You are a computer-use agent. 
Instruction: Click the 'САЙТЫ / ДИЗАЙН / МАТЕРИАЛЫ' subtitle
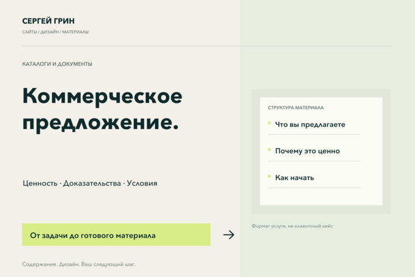(x=55, y=32)
